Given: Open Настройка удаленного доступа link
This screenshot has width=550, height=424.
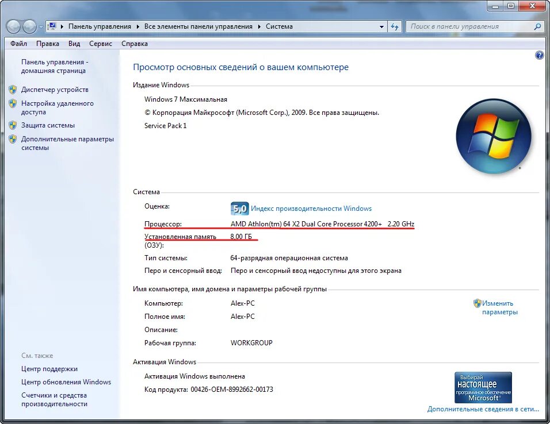Looking at the screenshot, I should (x=58, y=107).
